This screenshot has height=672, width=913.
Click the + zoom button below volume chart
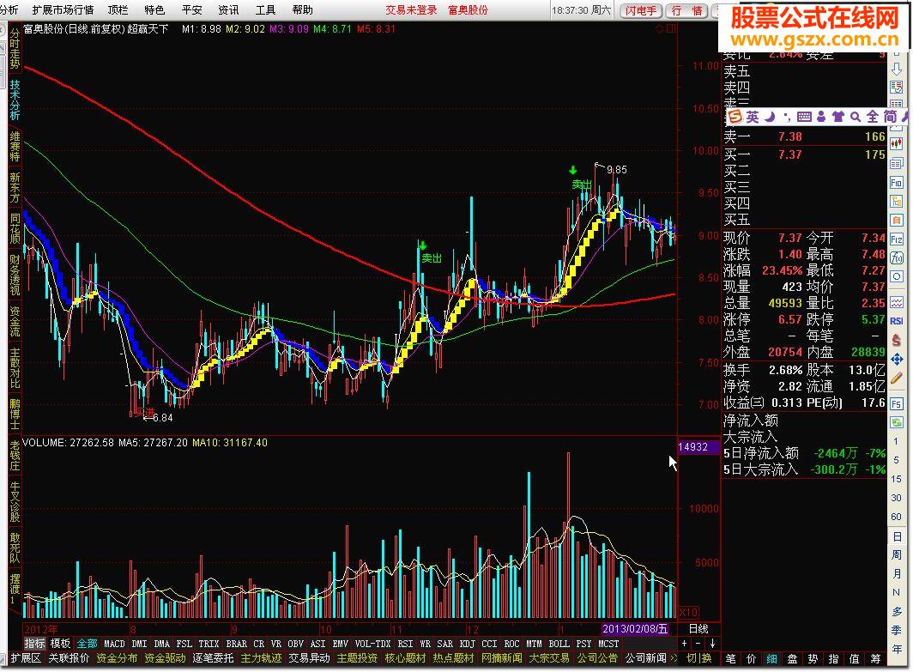tap(684, 644)
